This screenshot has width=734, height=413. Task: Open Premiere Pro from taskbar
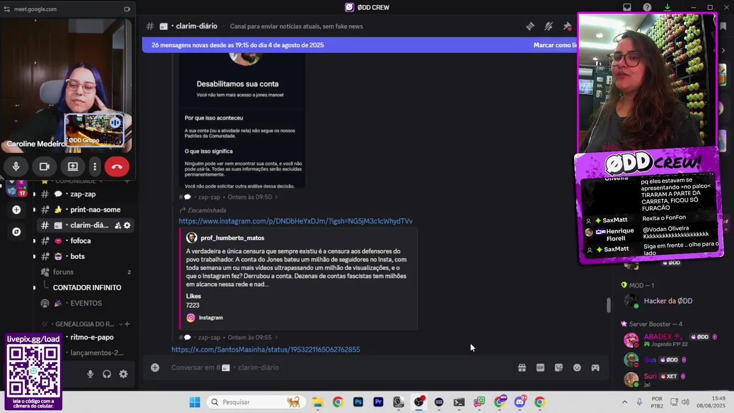378,402
